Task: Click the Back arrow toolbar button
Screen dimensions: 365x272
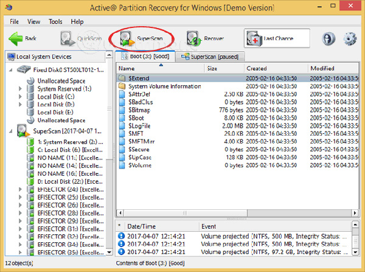Action: tap(23, 38)
